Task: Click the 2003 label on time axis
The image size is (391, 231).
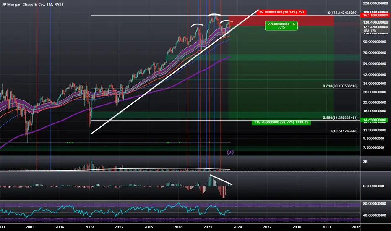Action: click(30, 227)
